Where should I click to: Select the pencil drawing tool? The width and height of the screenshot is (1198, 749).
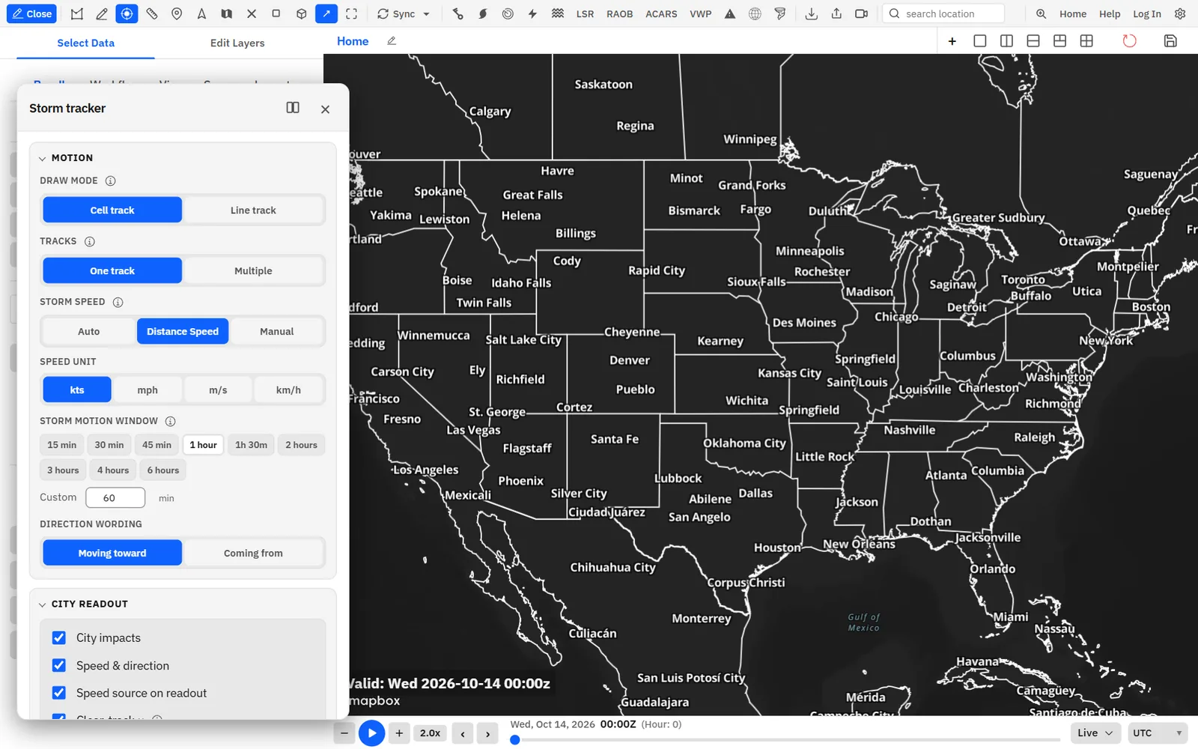click(102, 13)
